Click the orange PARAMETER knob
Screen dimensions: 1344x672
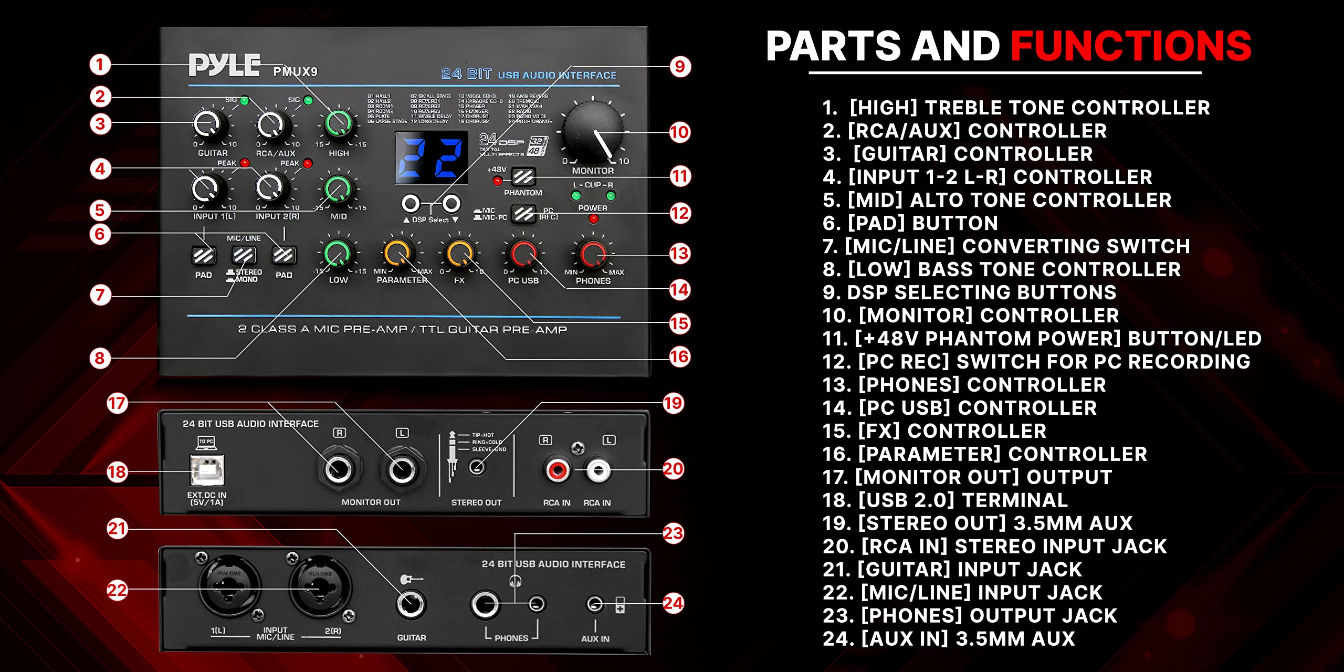[400, 253]
